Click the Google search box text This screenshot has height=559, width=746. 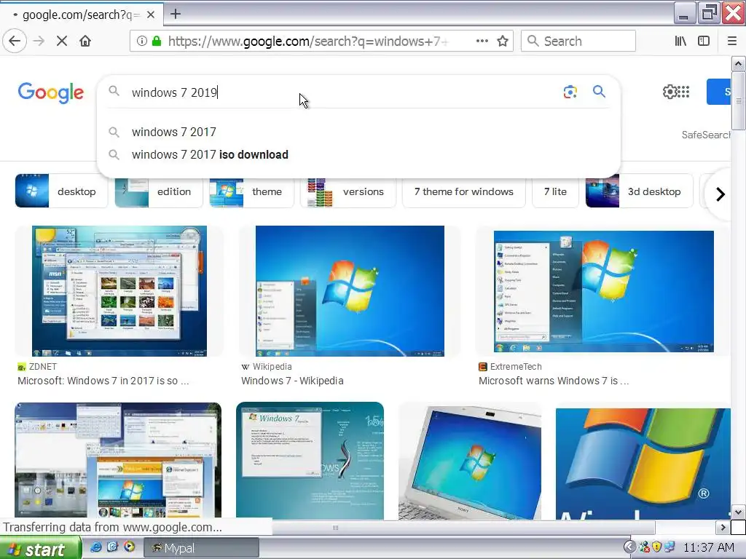[x=175, y=92]
